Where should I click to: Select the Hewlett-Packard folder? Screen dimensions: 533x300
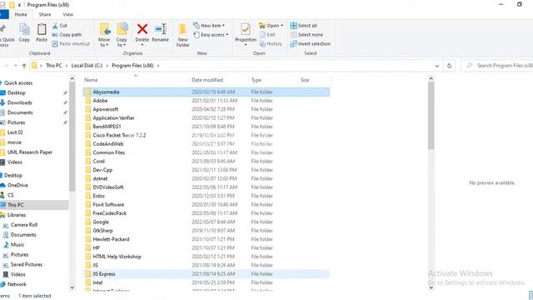[207, 239]
